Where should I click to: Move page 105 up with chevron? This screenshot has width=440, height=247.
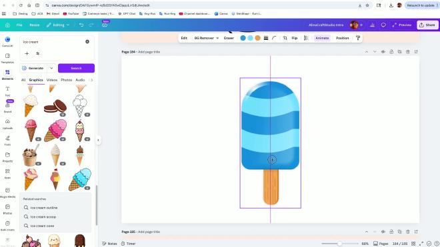367,232
